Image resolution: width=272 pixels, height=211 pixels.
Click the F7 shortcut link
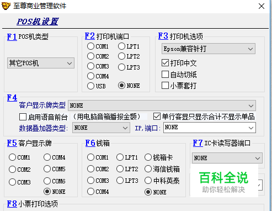coord(198,143)
